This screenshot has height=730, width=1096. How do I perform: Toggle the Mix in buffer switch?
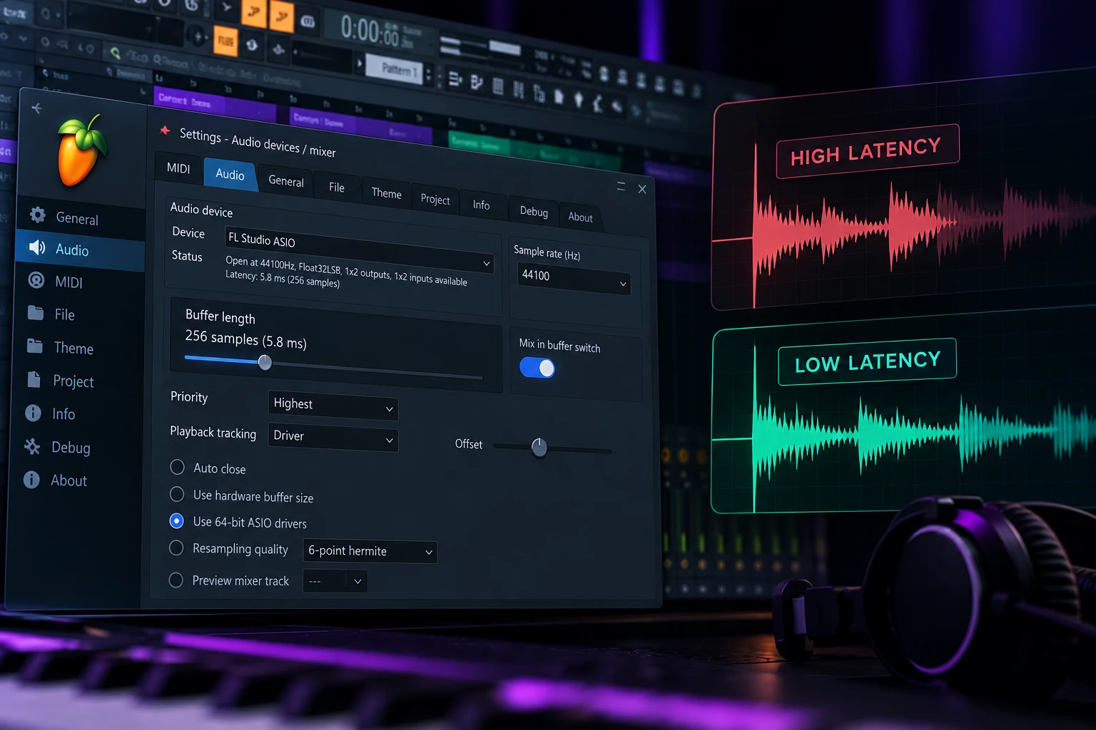coord(538,368)
